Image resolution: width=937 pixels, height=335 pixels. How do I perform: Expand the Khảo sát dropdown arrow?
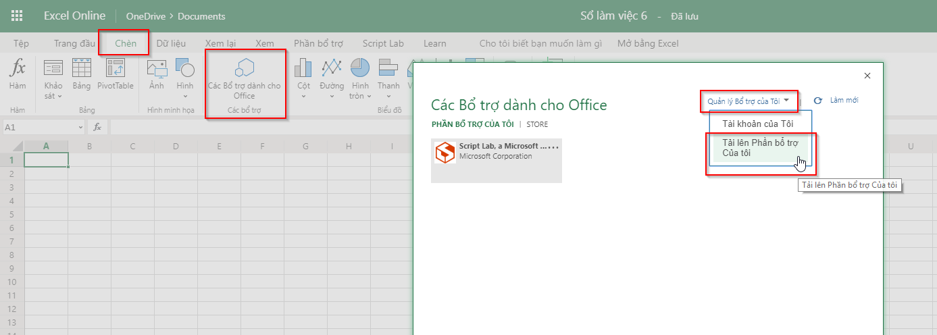point(59,96)
